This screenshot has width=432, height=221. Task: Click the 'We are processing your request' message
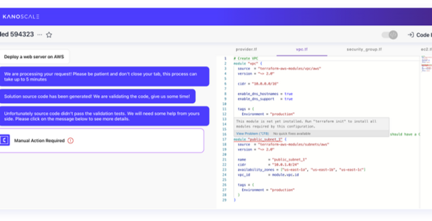click(104, 77)
